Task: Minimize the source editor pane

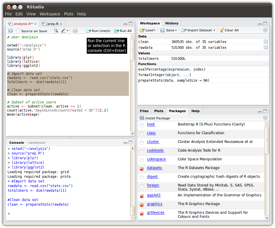Action: click(125, 24)
